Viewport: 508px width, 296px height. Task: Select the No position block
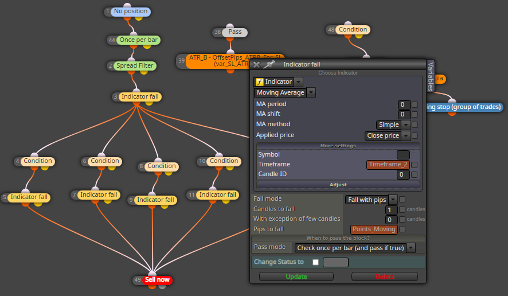(x=130, y=11)
